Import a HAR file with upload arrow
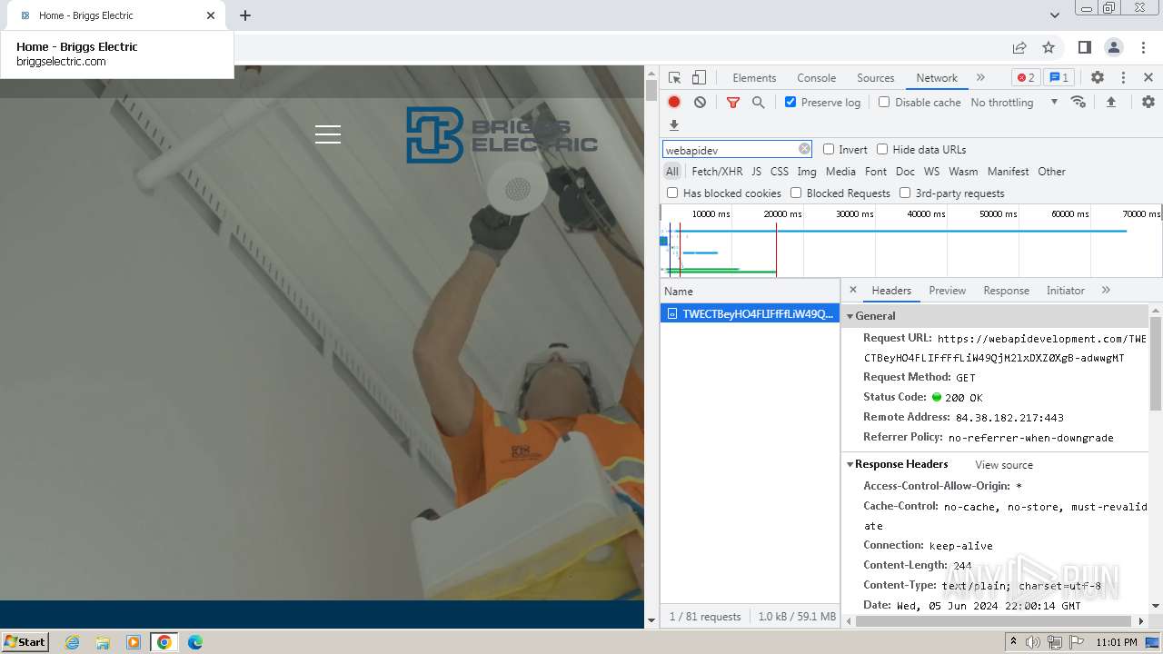 (x=1110, y=102)
